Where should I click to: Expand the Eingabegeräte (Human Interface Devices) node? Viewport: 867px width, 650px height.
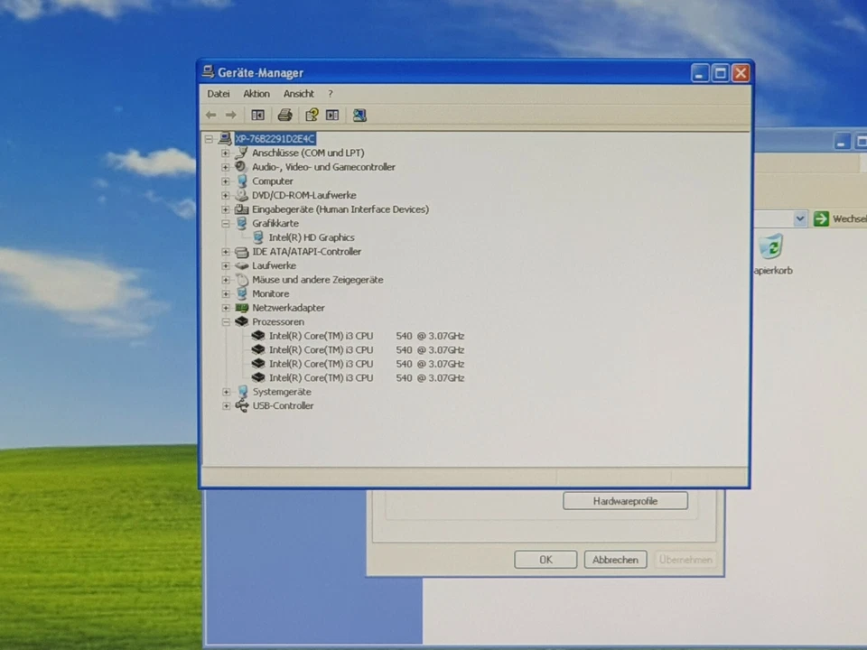[x=226, y=209]
